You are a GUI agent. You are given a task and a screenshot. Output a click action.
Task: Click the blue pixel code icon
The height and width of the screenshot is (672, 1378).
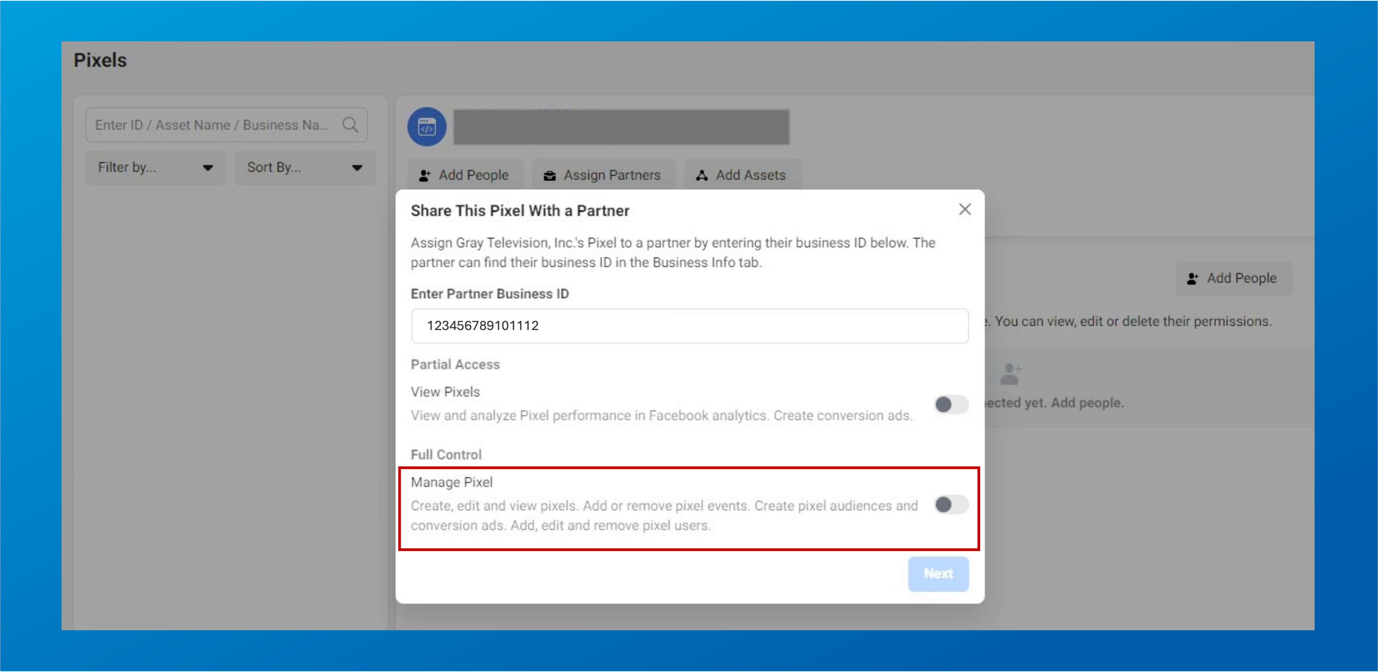[426, 127]
